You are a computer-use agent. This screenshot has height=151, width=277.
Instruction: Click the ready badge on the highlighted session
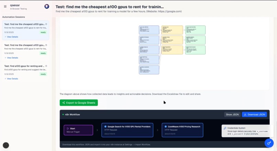(x=43, y=33)
